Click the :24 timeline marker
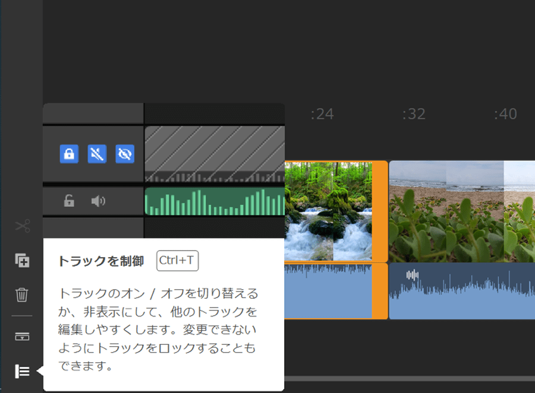 (322, 114)
